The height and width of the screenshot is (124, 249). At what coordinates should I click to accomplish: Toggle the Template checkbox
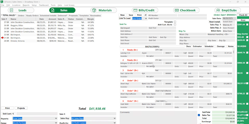click(175, 22)
